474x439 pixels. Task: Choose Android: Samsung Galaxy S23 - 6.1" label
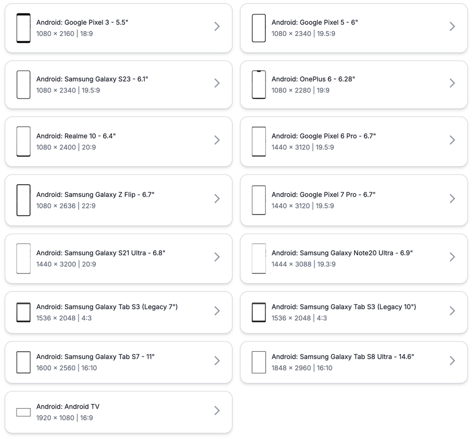tap(92, 79)
